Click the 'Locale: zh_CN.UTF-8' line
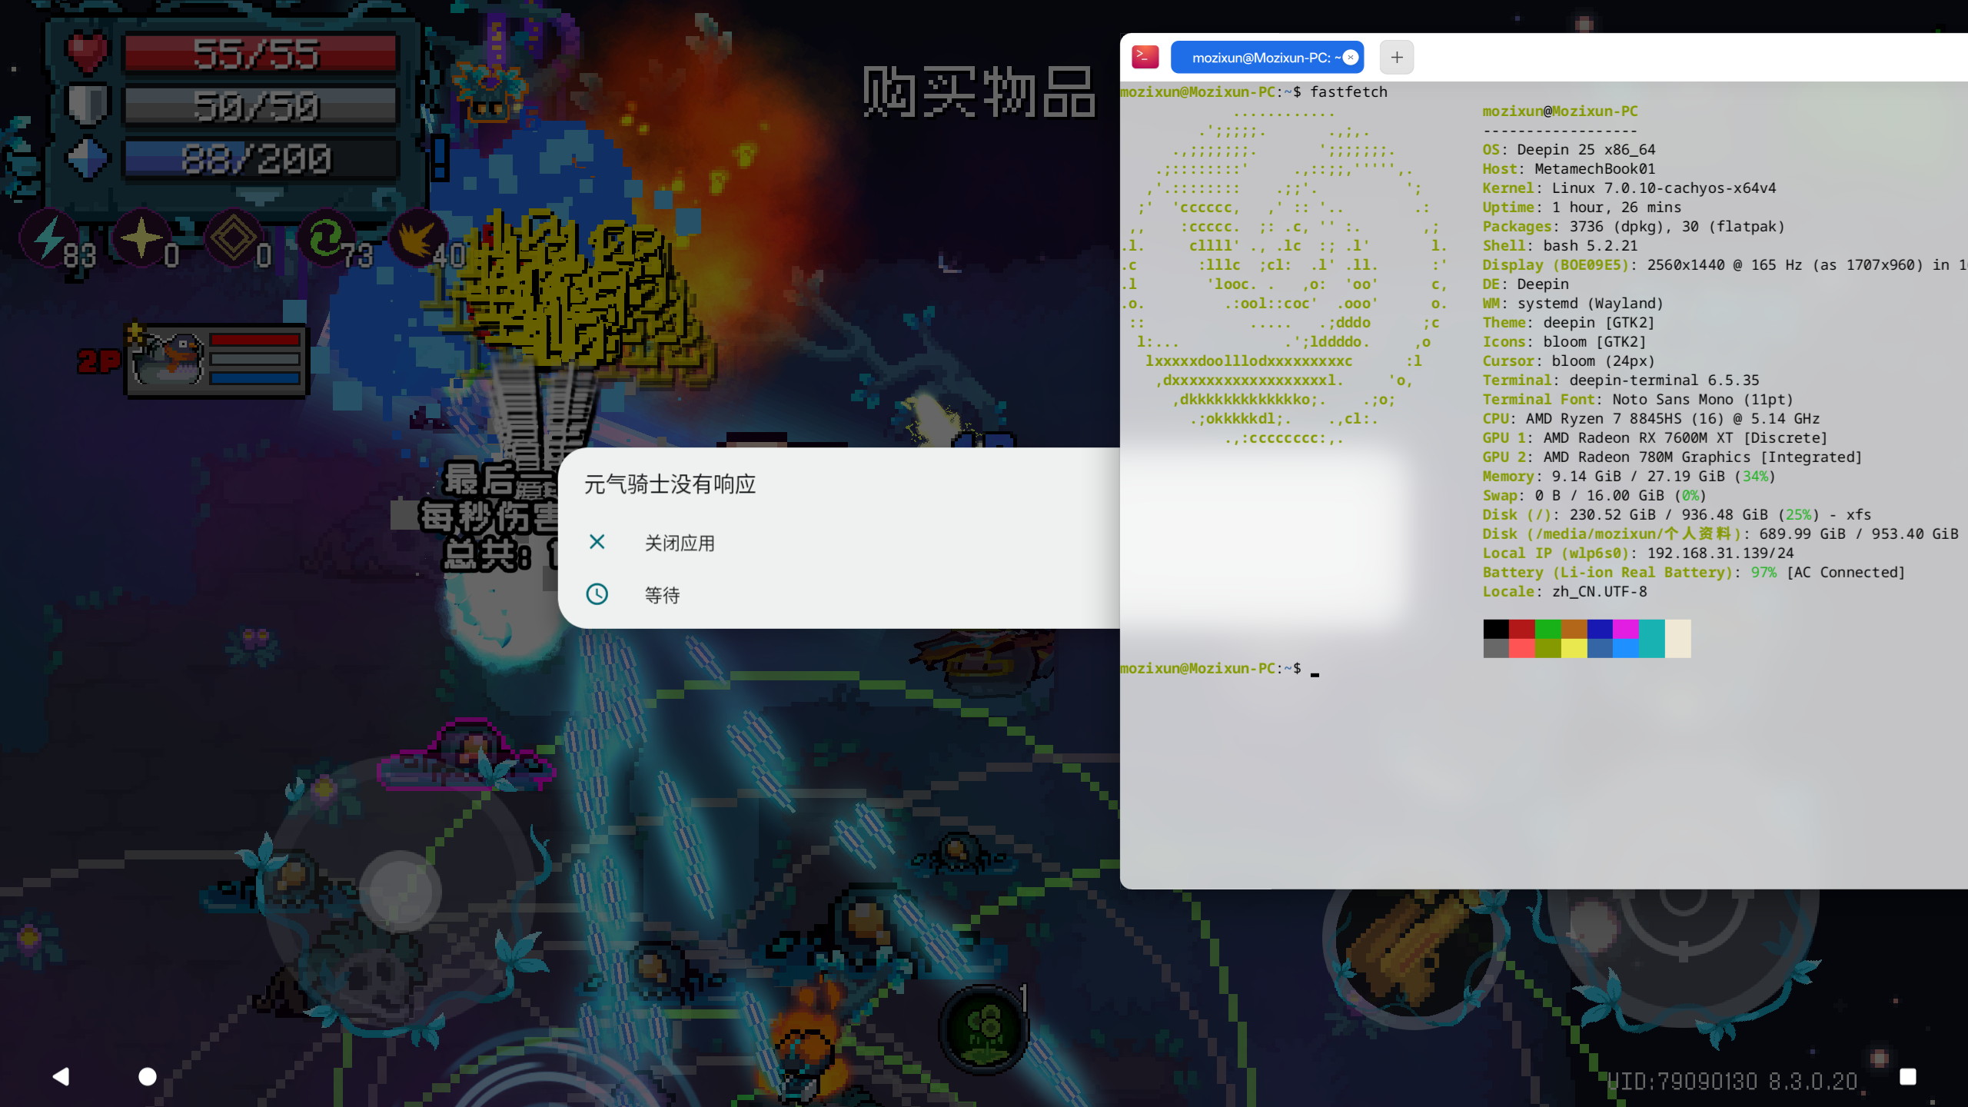1968x1107 pixels. pos(1564,591)
